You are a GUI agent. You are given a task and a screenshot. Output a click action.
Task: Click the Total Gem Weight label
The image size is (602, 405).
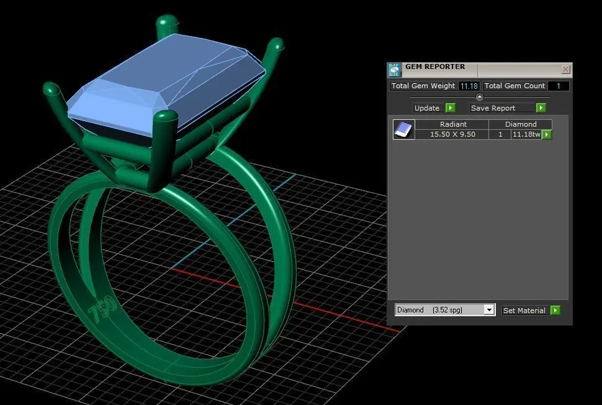[423, 86]
